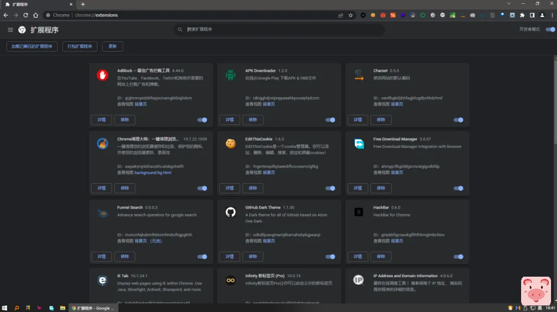Click the 更新 update button

[x=113, y=47]
